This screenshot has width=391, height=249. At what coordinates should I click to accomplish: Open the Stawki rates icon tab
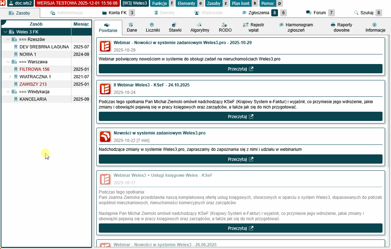coord(175,27)
